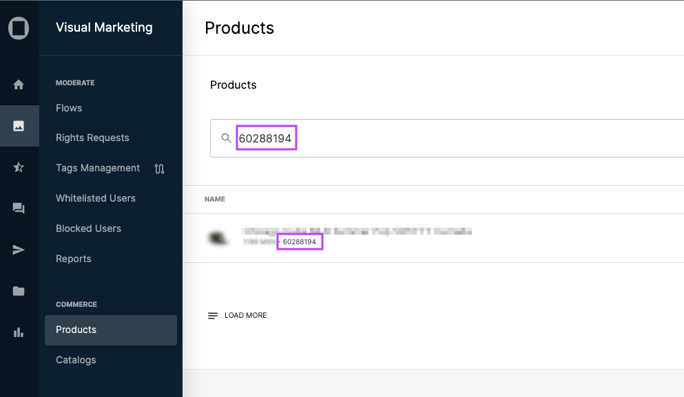Open the star ratings sidebar icon
Screen dimensions: 684x397
19,167
